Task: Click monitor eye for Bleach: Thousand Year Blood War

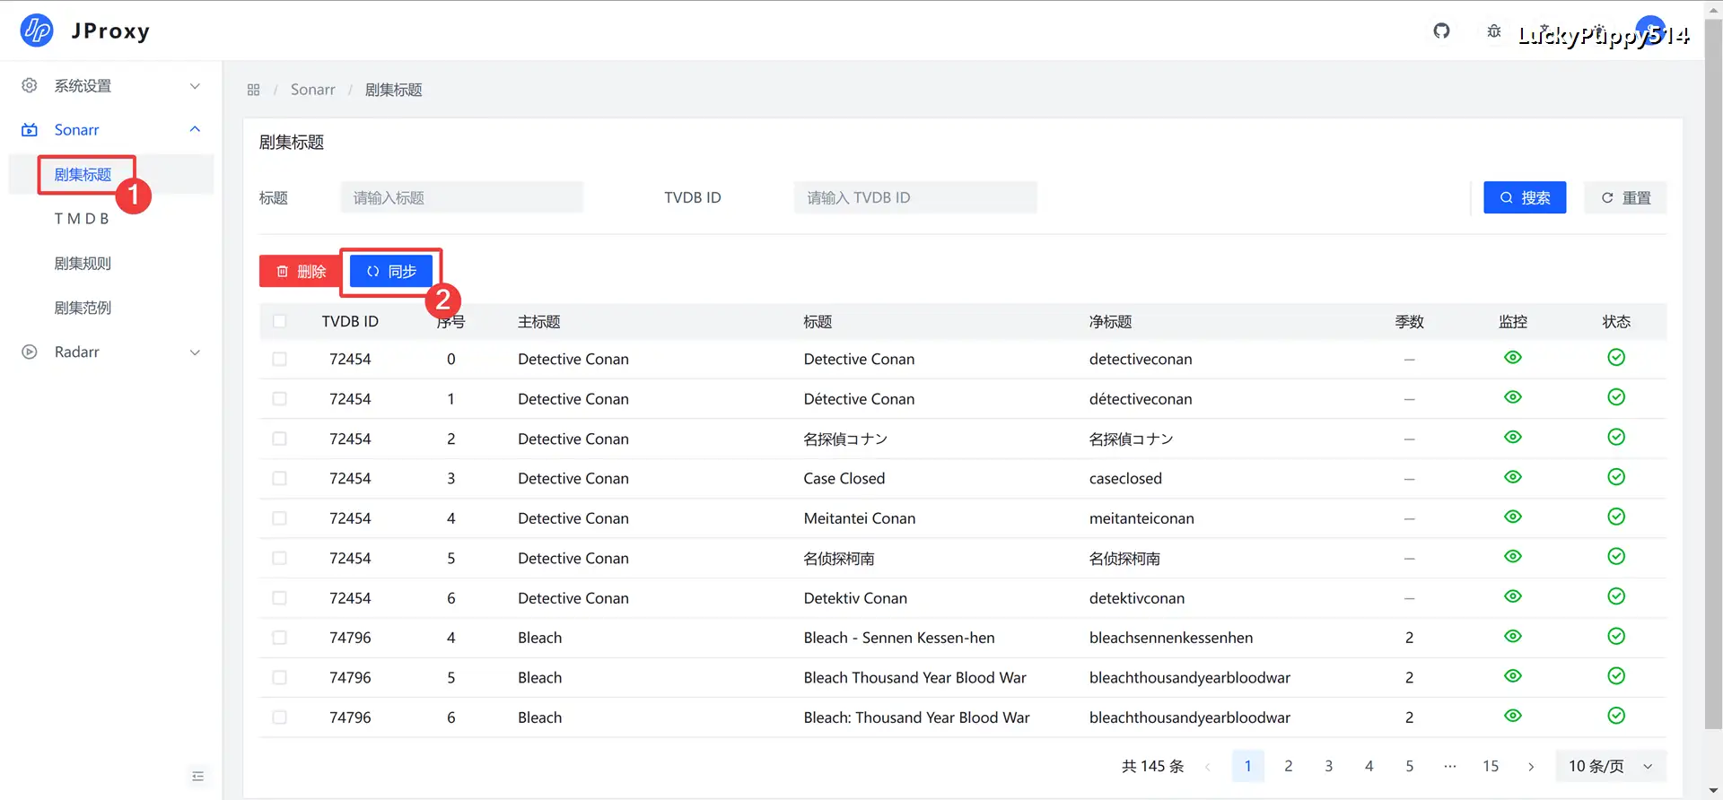Action: tap(1513, 716)
